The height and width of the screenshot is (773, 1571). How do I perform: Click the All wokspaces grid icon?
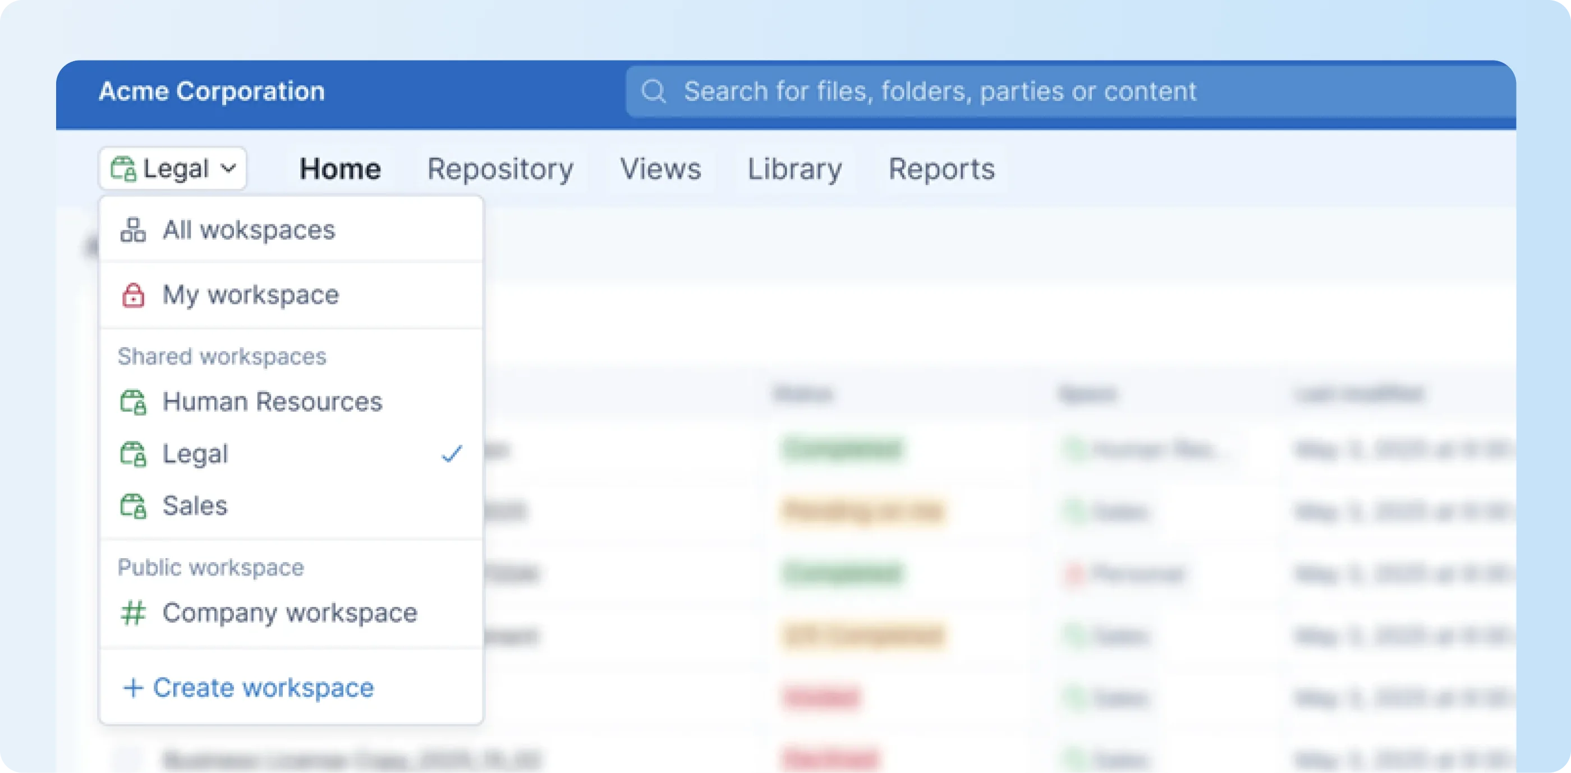pos(133,230)
